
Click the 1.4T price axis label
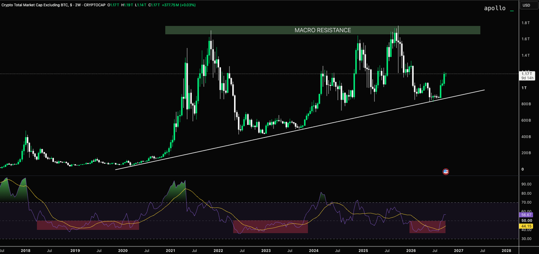point(525,55)
